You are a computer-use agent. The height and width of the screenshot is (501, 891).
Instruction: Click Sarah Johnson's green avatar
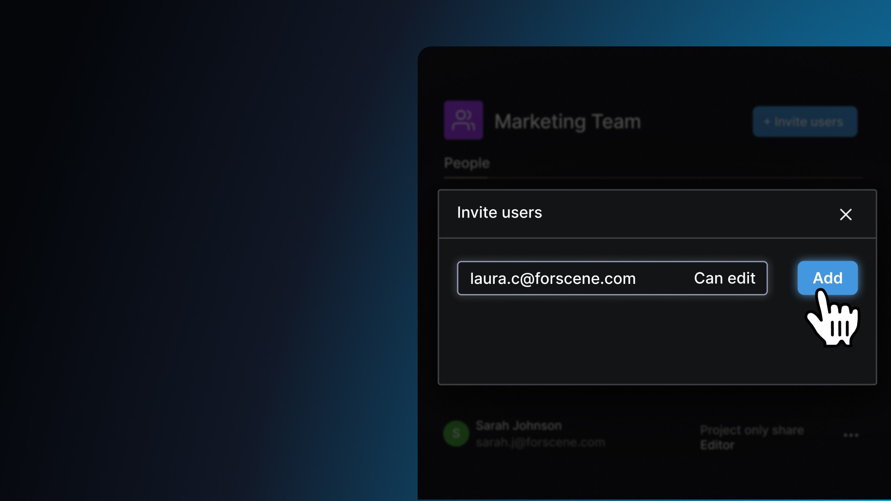tap(456, 433)
